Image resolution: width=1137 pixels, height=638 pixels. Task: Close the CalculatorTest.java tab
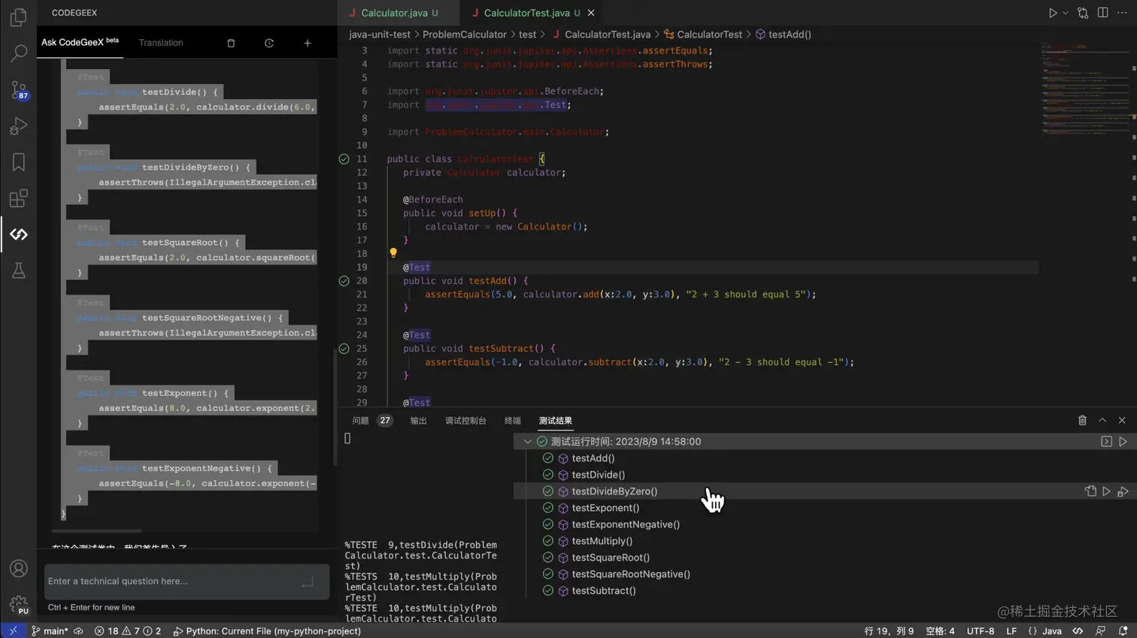pos(591,13)
